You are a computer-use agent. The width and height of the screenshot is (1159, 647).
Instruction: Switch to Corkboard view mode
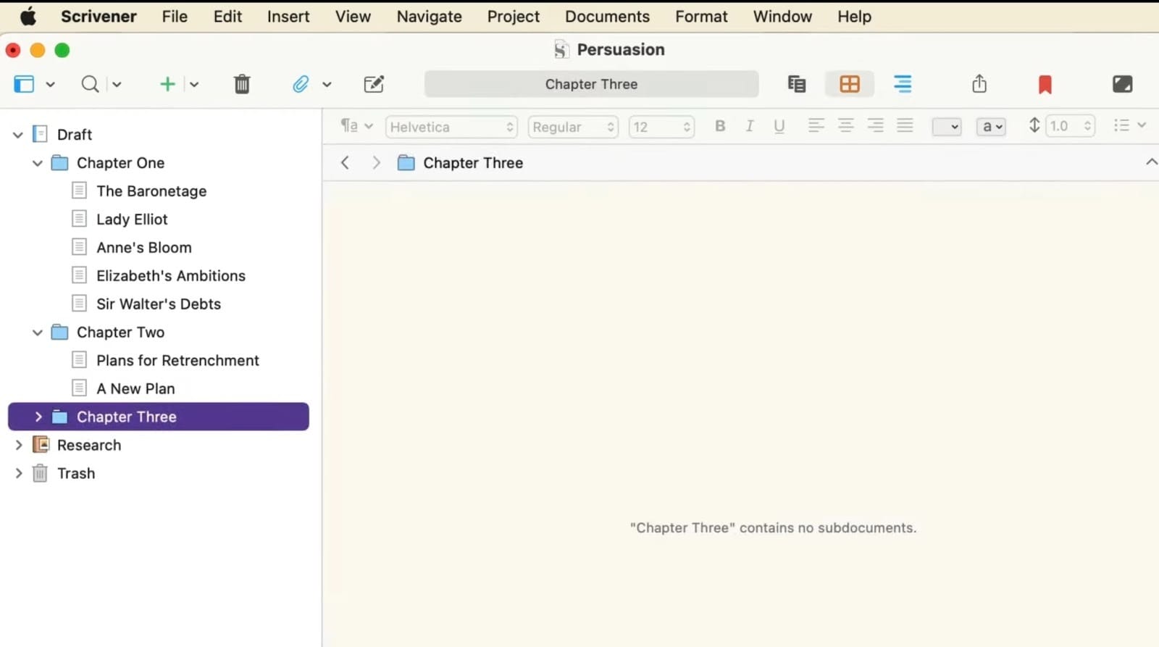850,84
